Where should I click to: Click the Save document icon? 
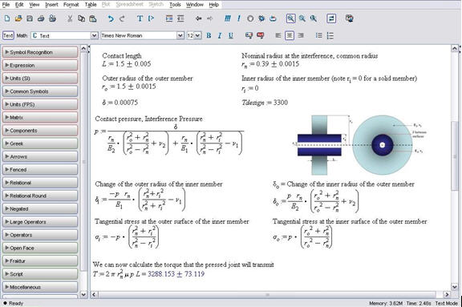(x=30, y=18)
